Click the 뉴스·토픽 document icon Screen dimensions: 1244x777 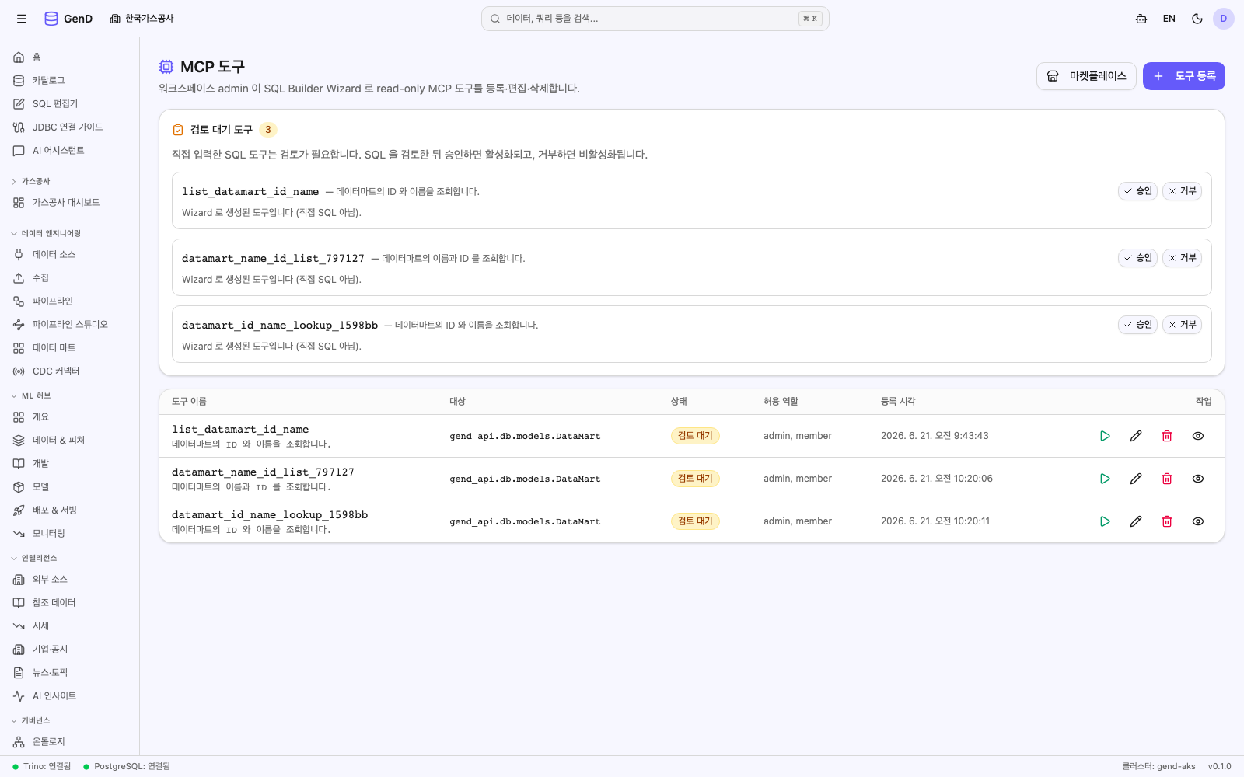pyautogui.click(x=19, y=673)
